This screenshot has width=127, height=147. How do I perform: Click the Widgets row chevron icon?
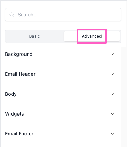pyautogui.click(x=112, y=114)
